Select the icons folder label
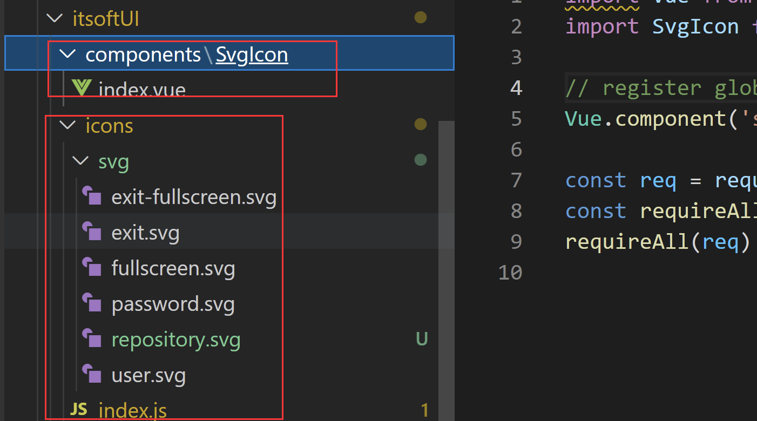The image size is (757, 421). [x=110, y=126]
